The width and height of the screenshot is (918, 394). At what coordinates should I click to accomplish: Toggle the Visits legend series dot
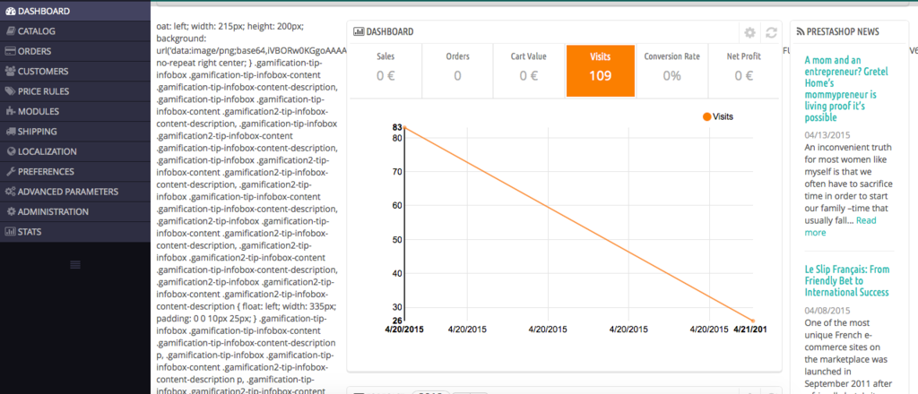tap(706, 117)
